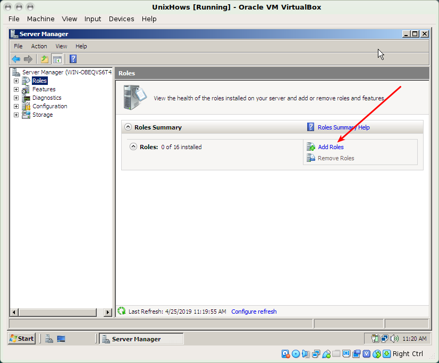The image size is (439, 363).
Task: Click the '0 of 16 installed' text
Action: 181,147
